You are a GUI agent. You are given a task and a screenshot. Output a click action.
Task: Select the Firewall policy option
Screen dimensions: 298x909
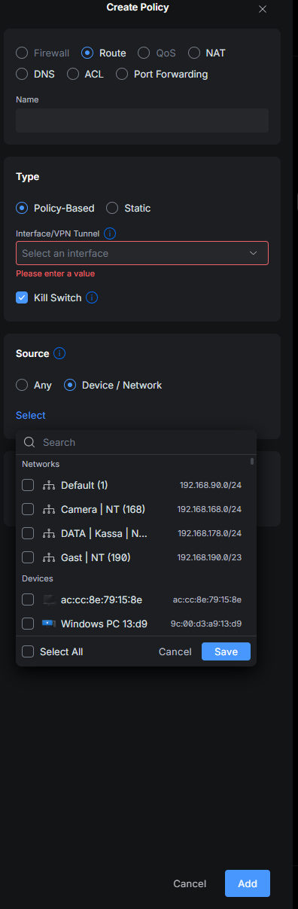[22, 53]
